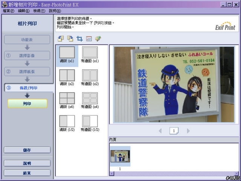241x181 pixels.
Task: Go to previous page with left arrow
Action: click(x=160, y=131)
